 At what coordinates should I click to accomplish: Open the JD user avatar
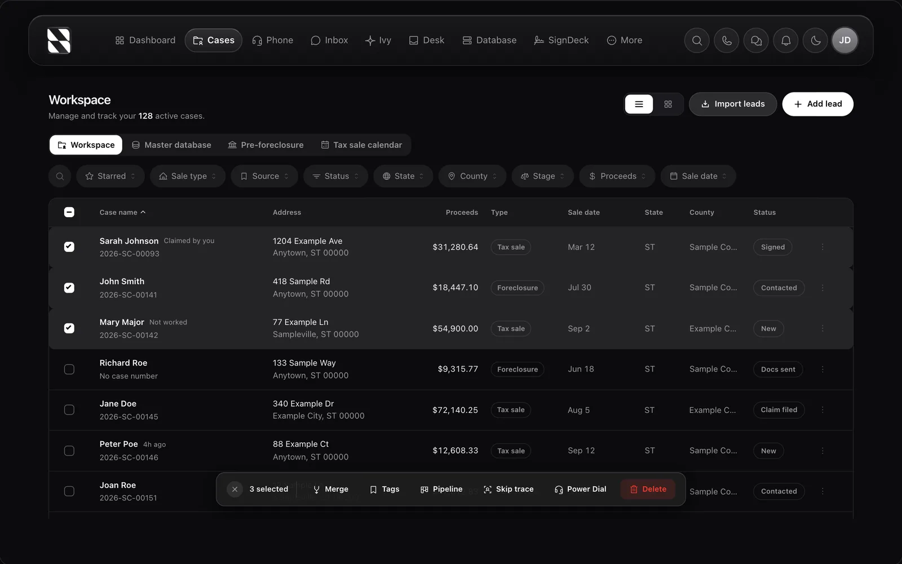(x=844, y=41)
